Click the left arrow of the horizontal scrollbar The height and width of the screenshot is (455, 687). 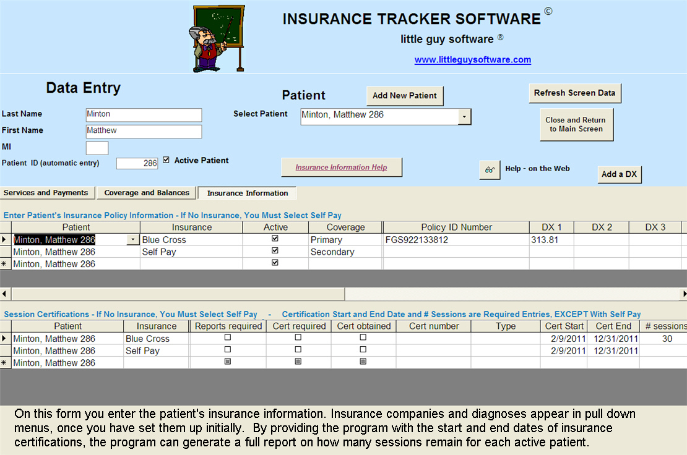(4, 294)
